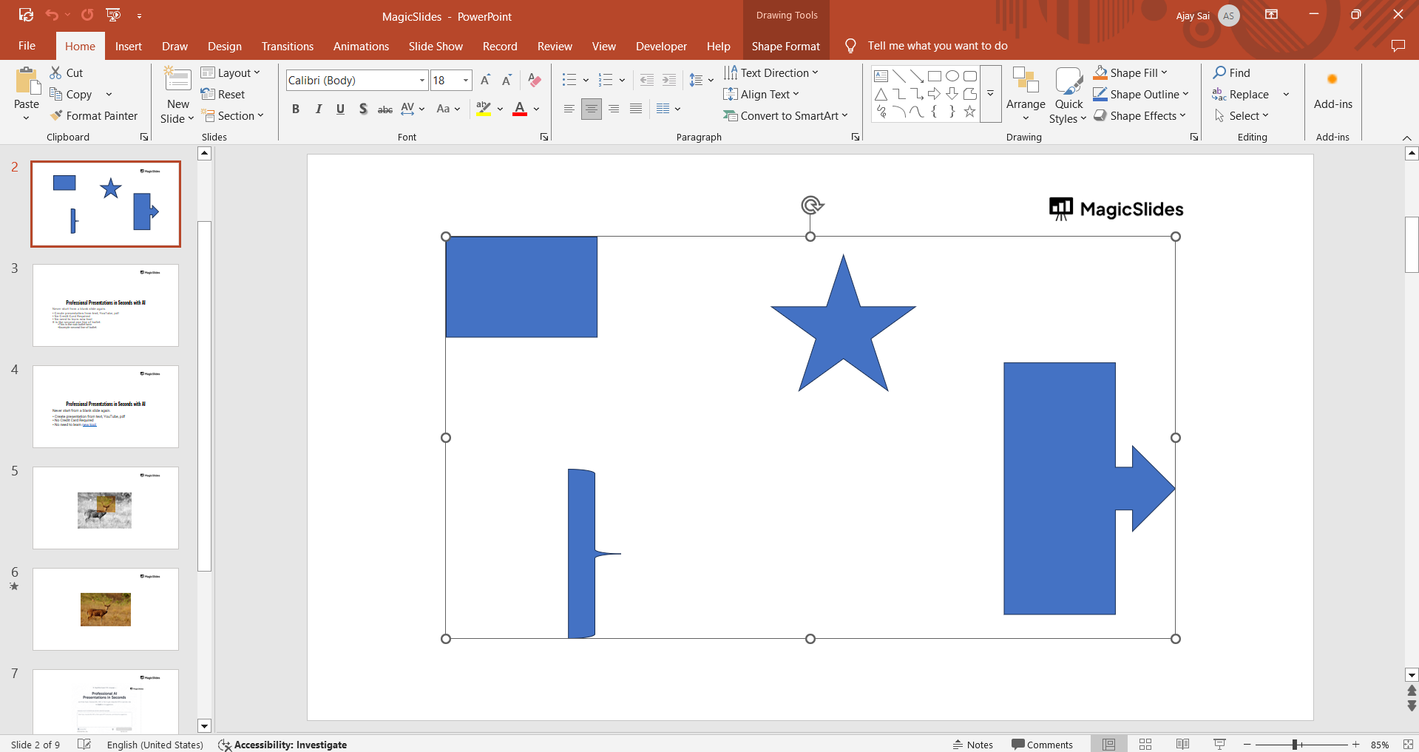Switch to the Shape Format tab
This screenshot has height=752, width=1419.
point(785,46)
